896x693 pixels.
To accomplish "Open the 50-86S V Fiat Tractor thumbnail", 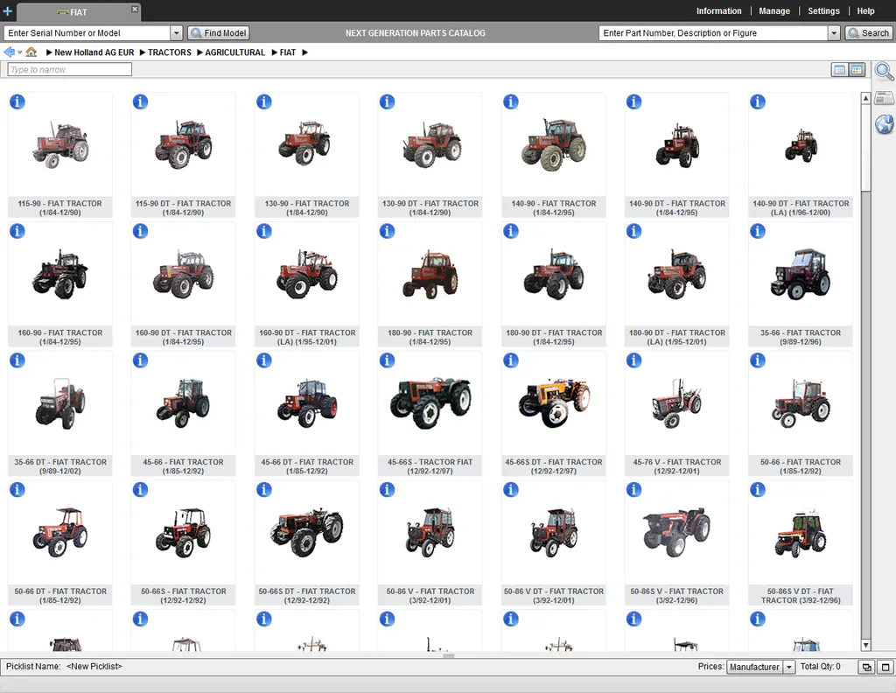I will click(677, 533).
